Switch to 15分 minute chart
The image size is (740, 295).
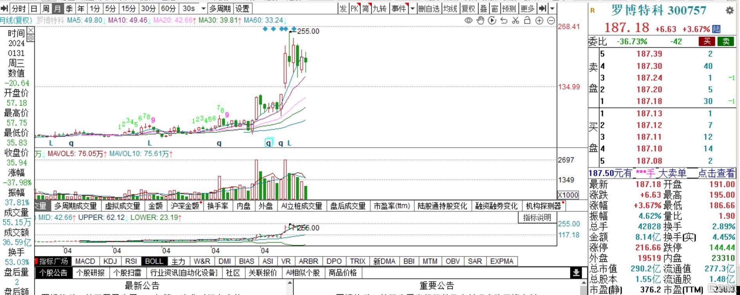(128, 8)
